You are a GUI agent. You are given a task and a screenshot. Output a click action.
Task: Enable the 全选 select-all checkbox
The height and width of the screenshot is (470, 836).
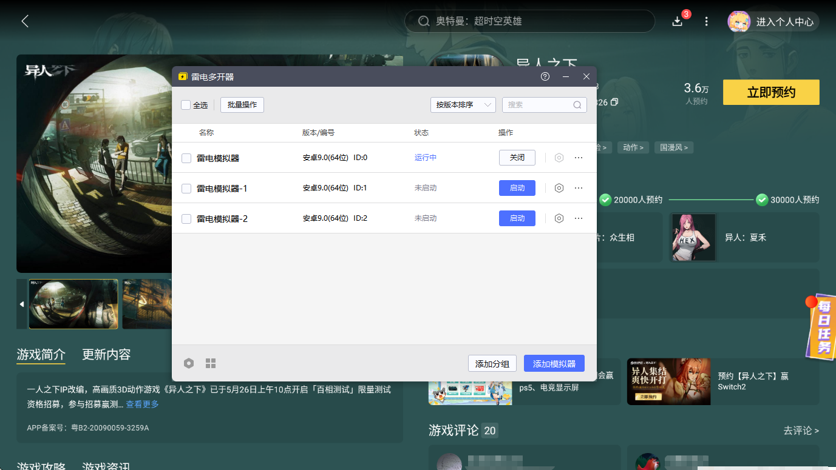186,104
